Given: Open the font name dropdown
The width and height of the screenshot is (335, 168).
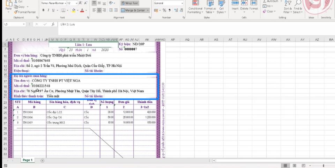Looking at the screenshot, I should click(65, 3).
